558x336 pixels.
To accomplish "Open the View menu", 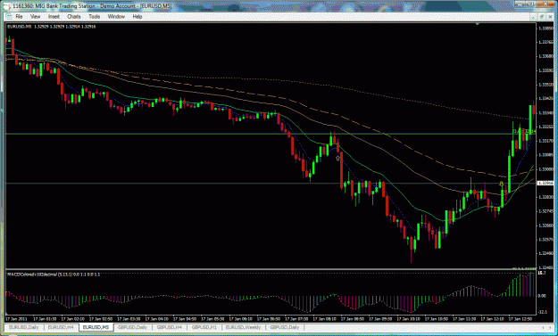I will [35, 16].
